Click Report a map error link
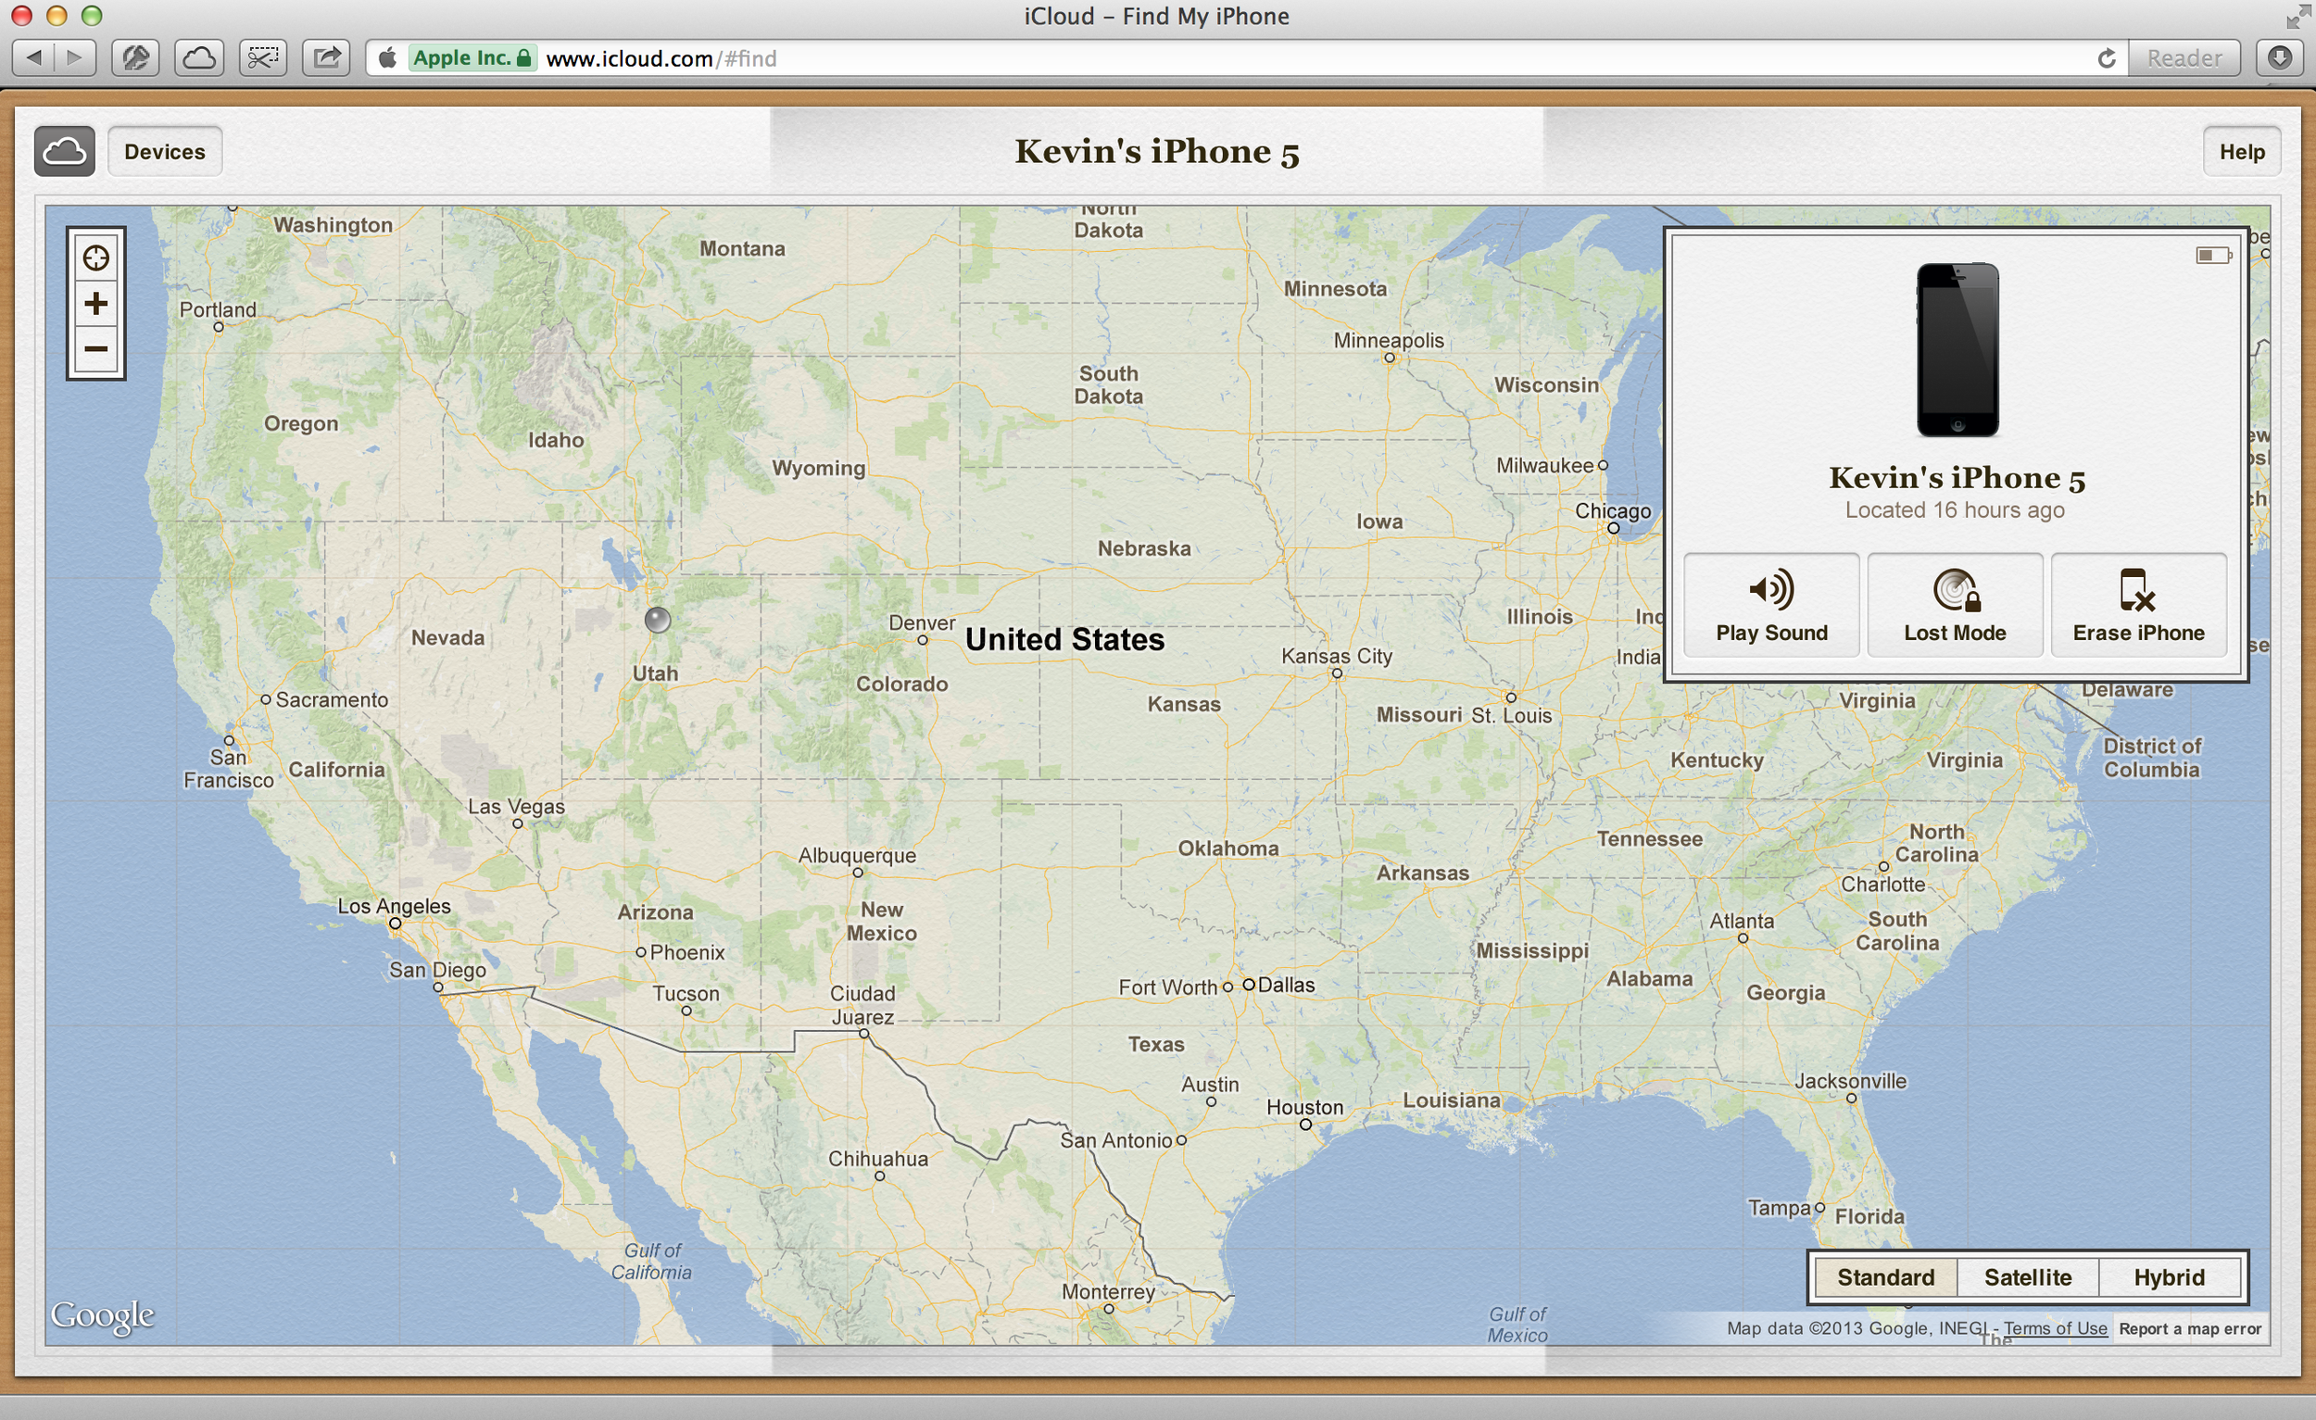Viewport: 2316px width, 1420px height. (2189, 1328)
